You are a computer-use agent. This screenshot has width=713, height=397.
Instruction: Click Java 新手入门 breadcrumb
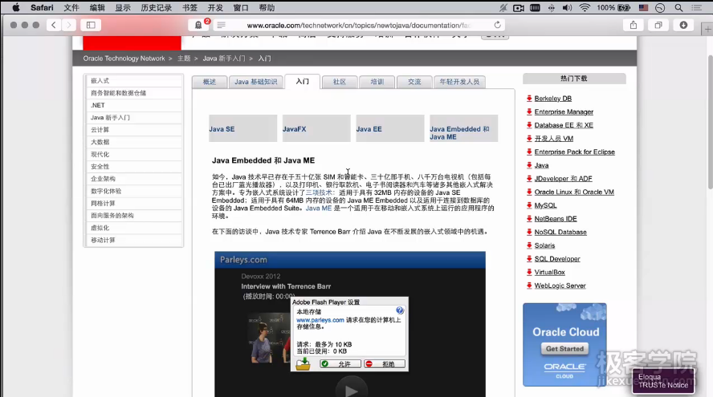[x=224, y=58]
